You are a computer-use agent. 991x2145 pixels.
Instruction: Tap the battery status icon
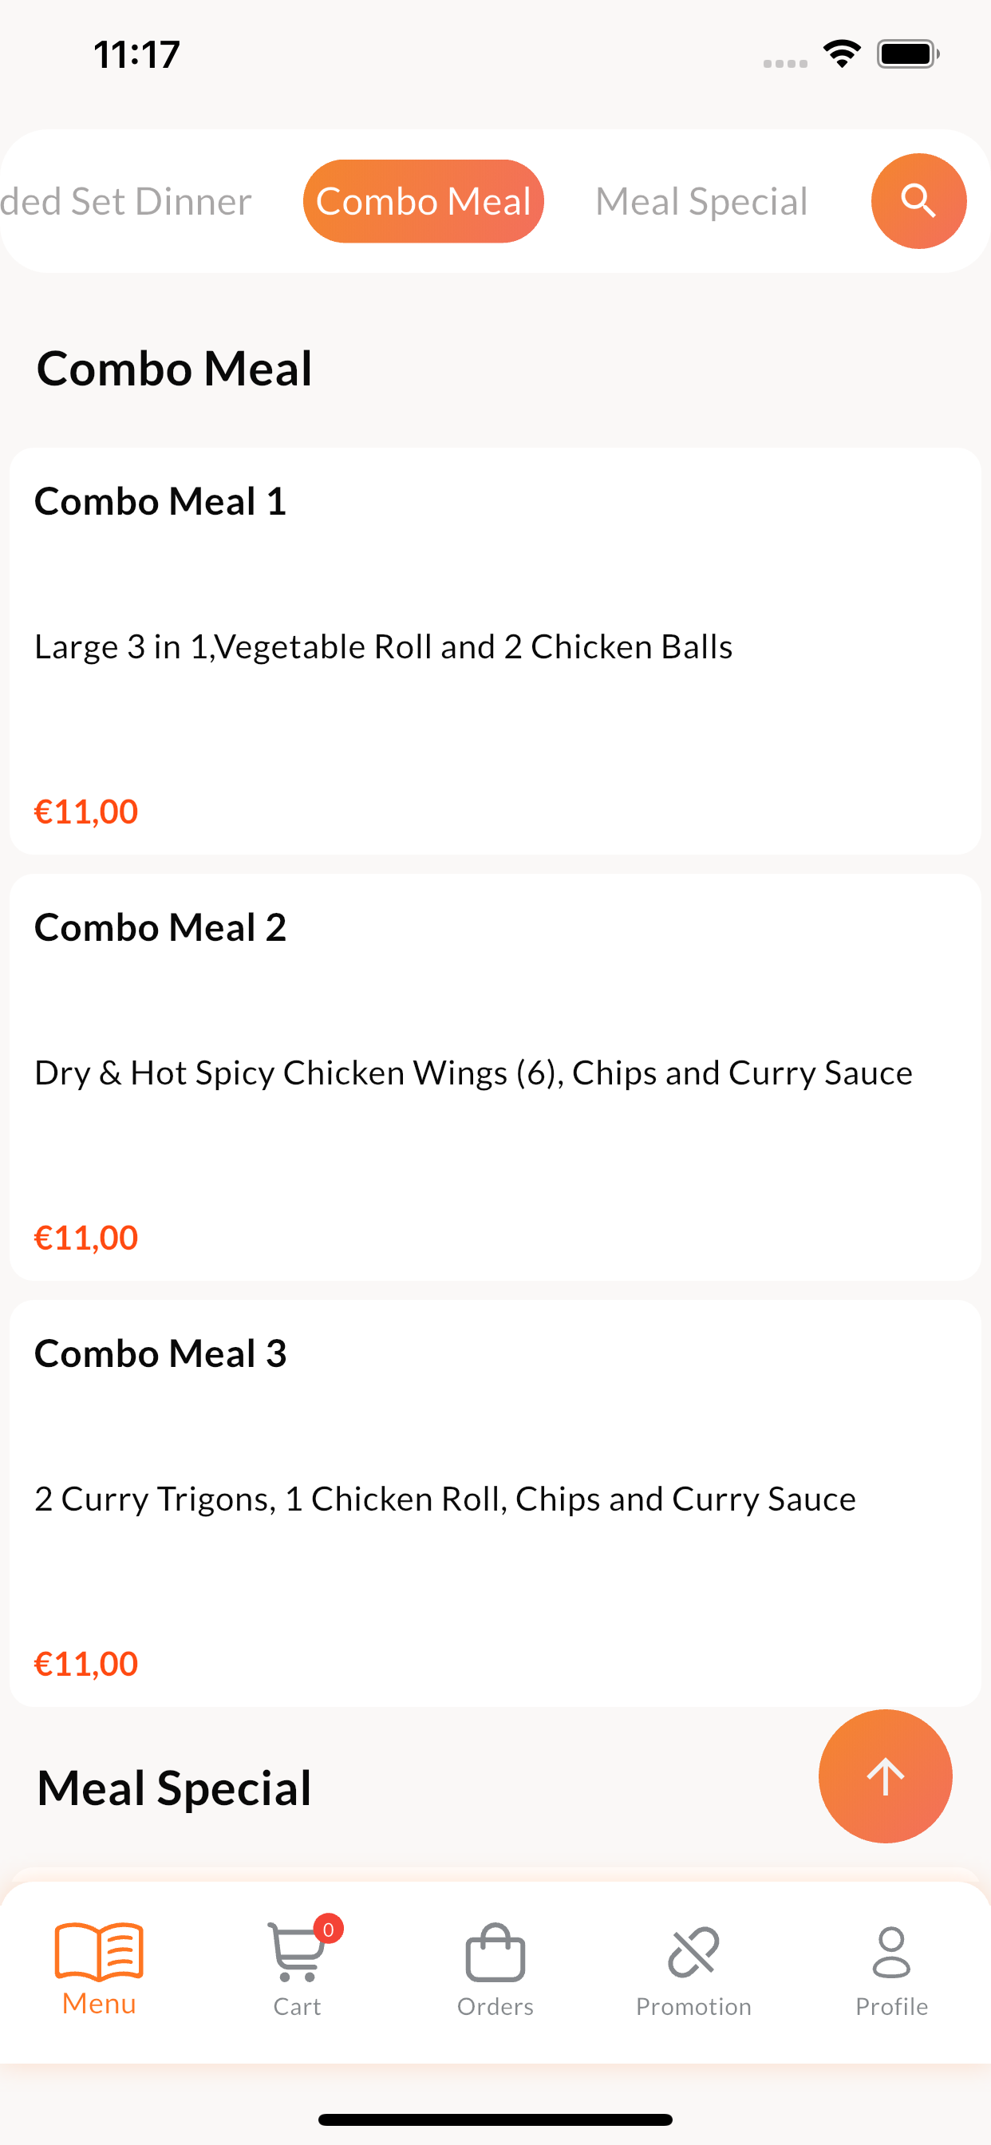(908, 54)
